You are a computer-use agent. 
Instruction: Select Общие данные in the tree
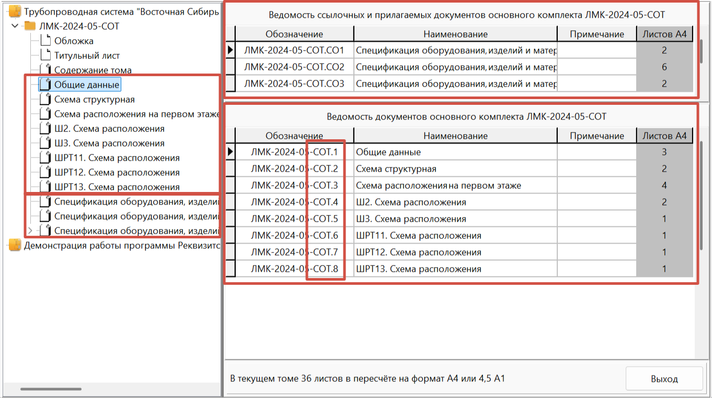[87, 85]
